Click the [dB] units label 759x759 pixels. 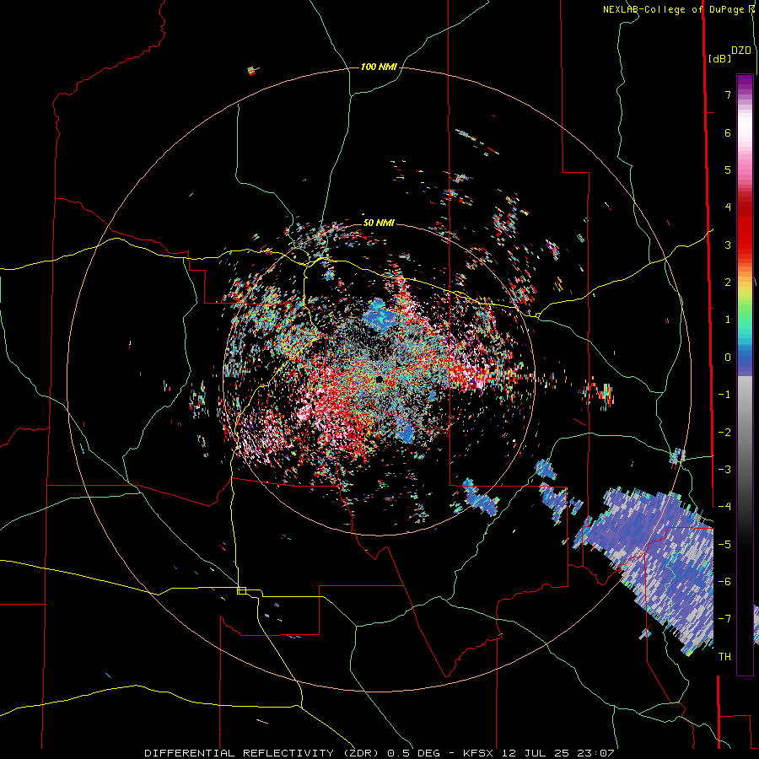point(719,58)
